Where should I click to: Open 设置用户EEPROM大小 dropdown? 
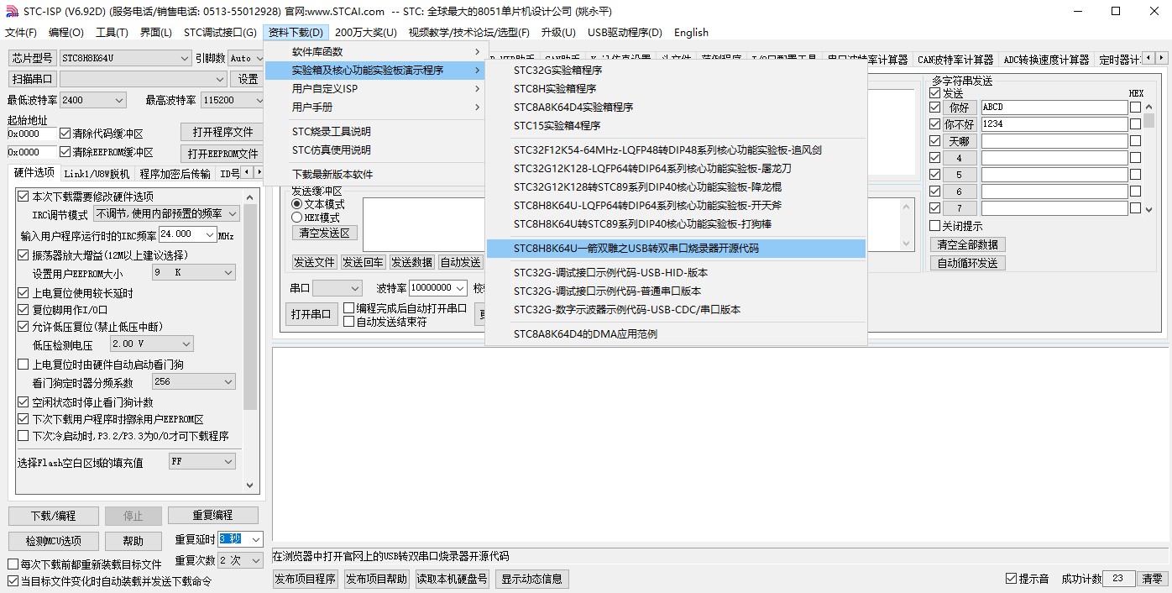pyautogui.click(x=193, y=273)
